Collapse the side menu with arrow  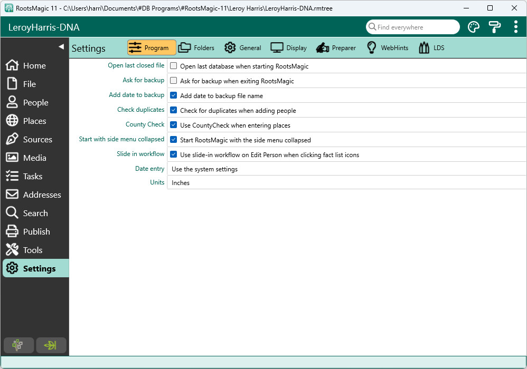click(61, 46)
